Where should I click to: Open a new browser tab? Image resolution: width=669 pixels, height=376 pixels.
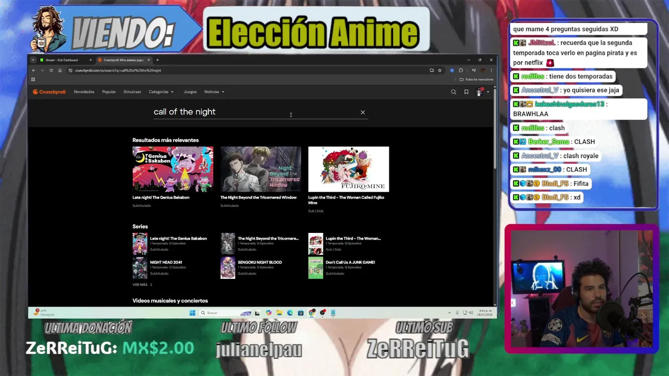157,60
